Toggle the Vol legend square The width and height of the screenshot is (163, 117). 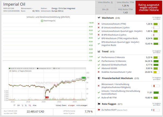(54, 69)
